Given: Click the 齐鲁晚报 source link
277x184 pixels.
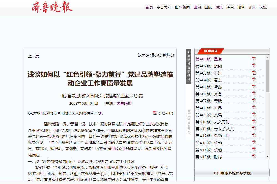Looking at the screenshot, I should [x=124, y=103].
